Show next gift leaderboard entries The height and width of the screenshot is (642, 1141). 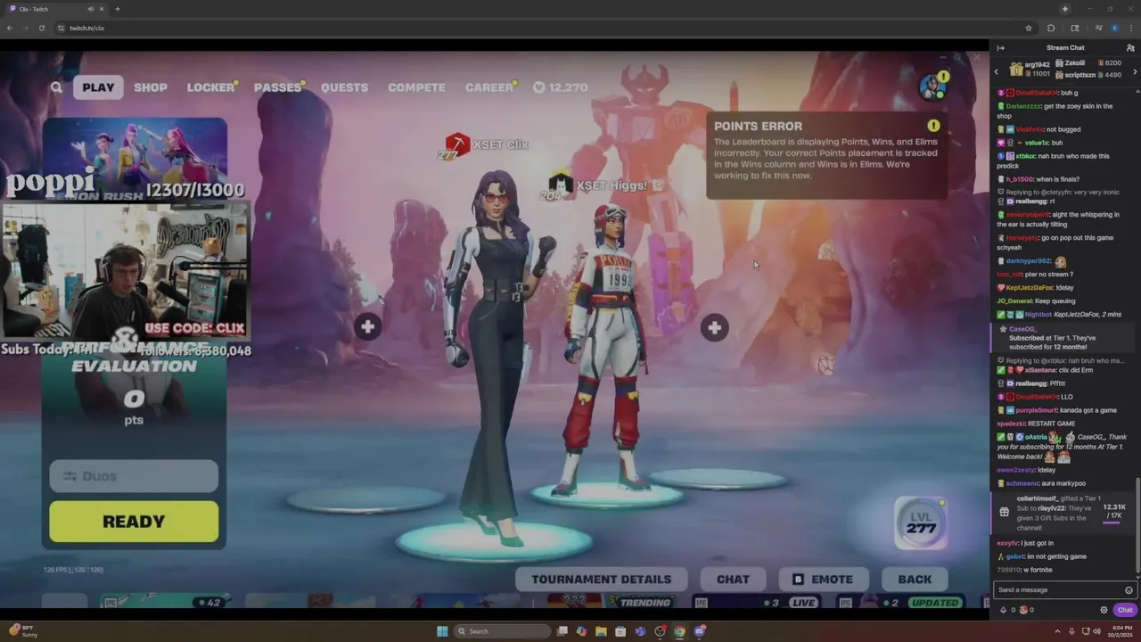1135,71
